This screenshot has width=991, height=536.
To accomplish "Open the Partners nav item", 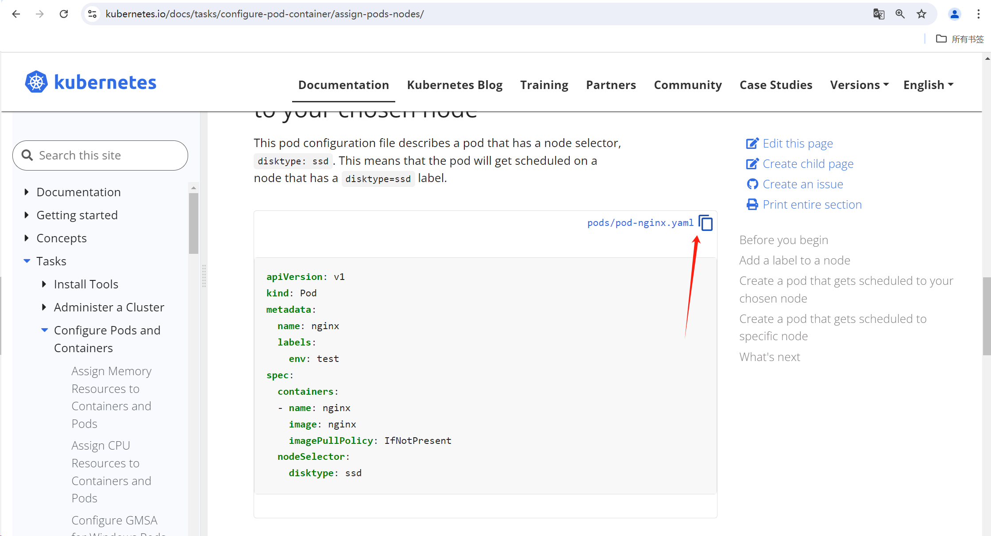I will pyautogui.click(x=611, y=85).
